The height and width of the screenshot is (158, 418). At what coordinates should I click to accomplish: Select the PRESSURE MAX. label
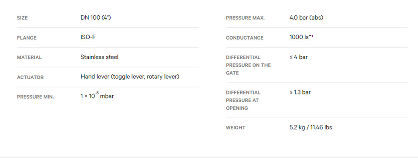click(x=245, y=18)
